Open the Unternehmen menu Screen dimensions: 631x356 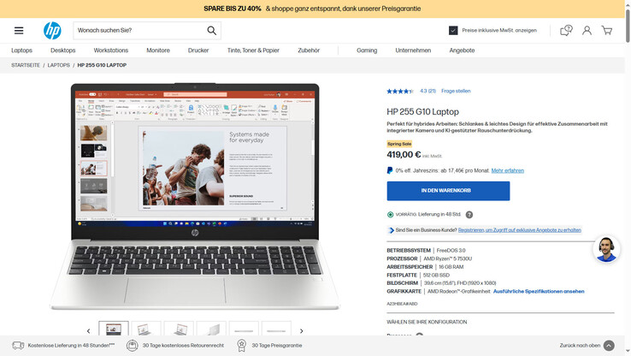click(413, 50)
